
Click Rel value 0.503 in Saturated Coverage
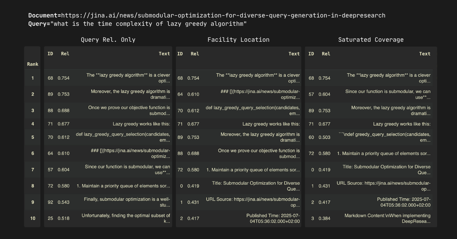324,137
